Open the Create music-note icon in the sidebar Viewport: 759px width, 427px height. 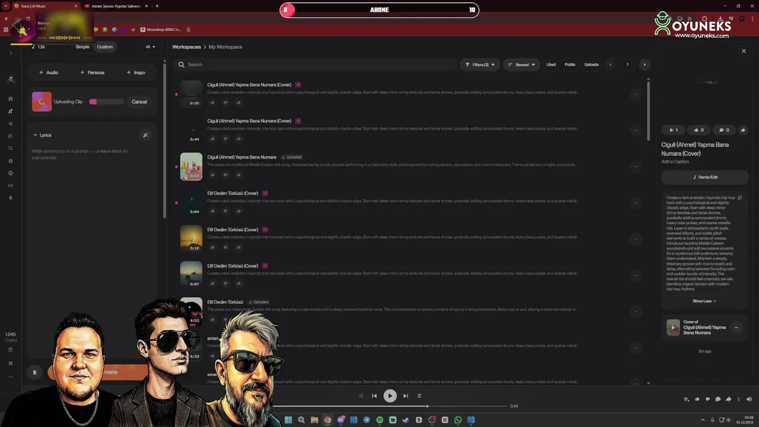(x=11, y=111)
